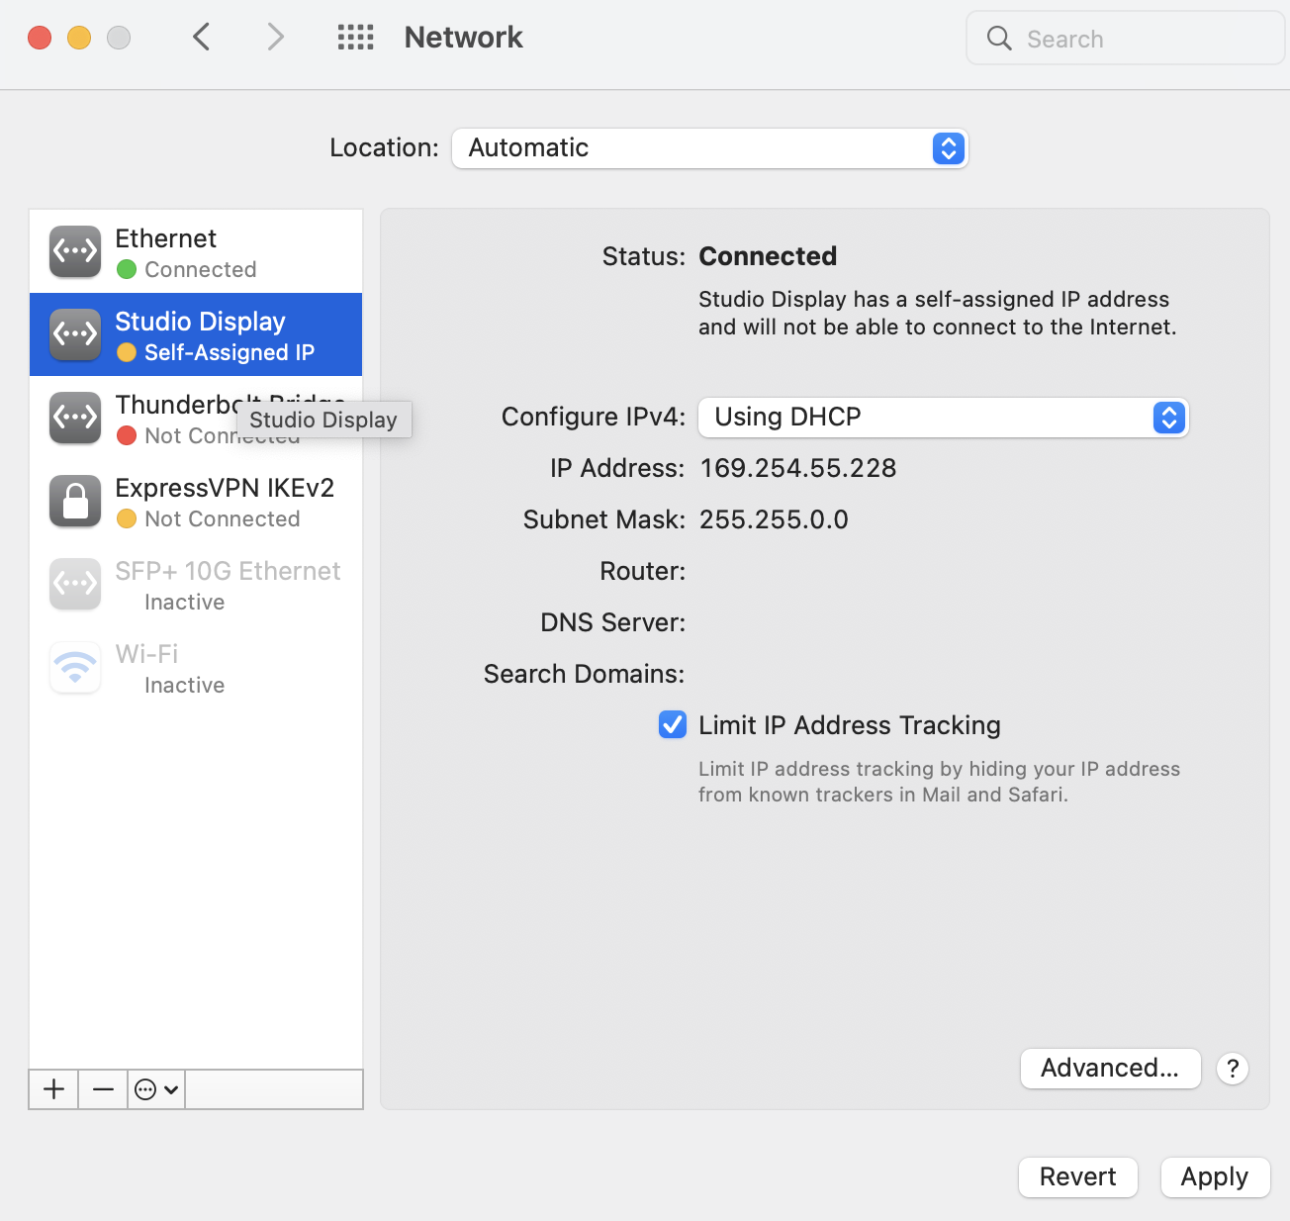The image size is (1290, 1221).
Task: Select the ExpressVPN IKEv2 service name
Action: [x=225, y=488]
